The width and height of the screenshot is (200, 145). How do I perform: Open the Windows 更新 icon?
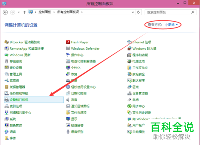pos(6,55)
